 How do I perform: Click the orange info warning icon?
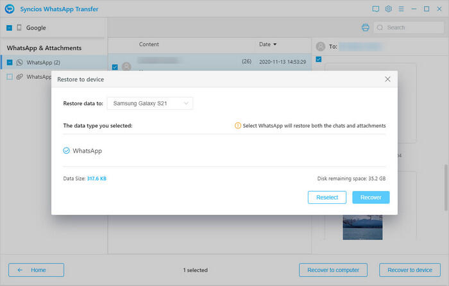(238, 126)
